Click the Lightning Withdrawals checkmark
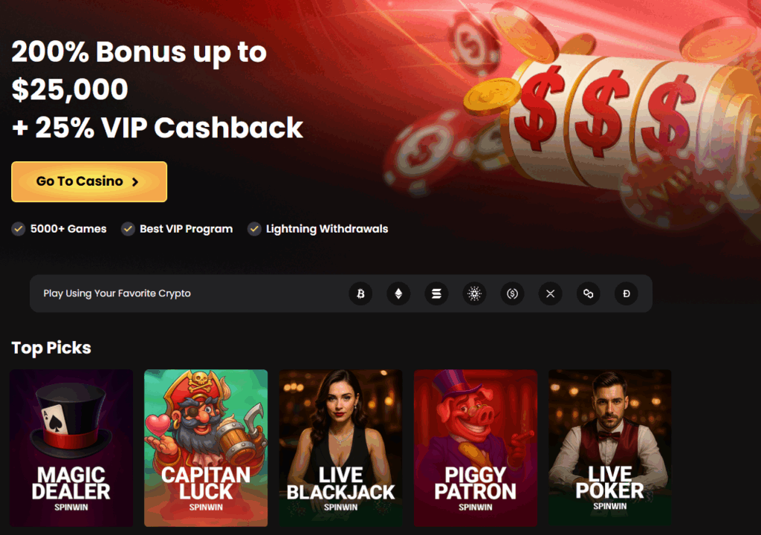 pos(254,229)
